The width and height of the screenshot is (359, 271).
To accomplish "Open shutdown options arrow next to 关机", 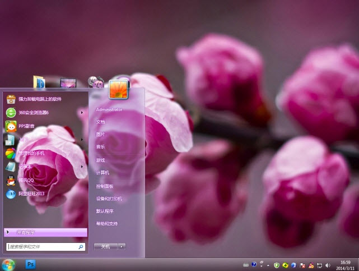I will pyautogui.click(x=122, y=246).
